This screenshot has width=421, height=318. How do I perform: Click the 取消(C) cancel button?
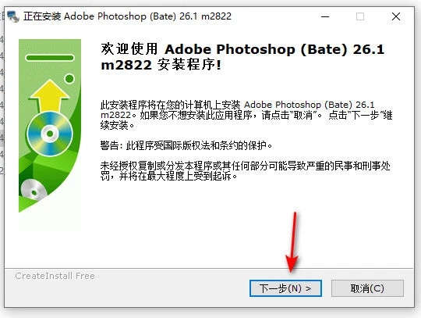pyautogui.click(x=367, y=288)
